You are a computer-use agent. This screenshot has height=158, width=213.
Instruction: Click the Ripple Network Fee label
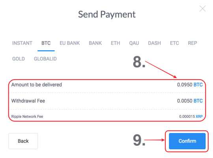tap(27, 117)
